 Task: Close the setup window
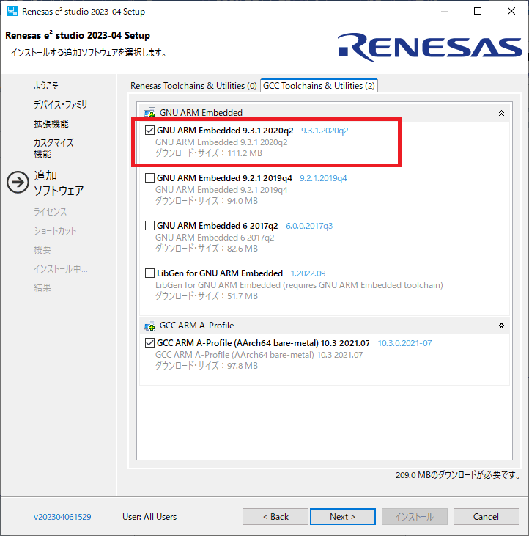coord(511,11)
